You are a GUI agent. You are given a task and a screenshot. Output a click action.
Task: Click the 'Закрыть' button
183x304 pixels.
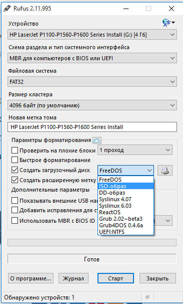click(157, 278)
